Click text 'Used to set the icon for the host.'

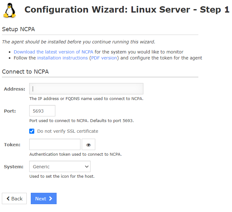pyautogui.click(x=62, y=176)
